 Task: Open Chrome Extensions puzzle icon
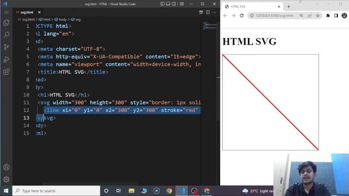coord(328,16)
